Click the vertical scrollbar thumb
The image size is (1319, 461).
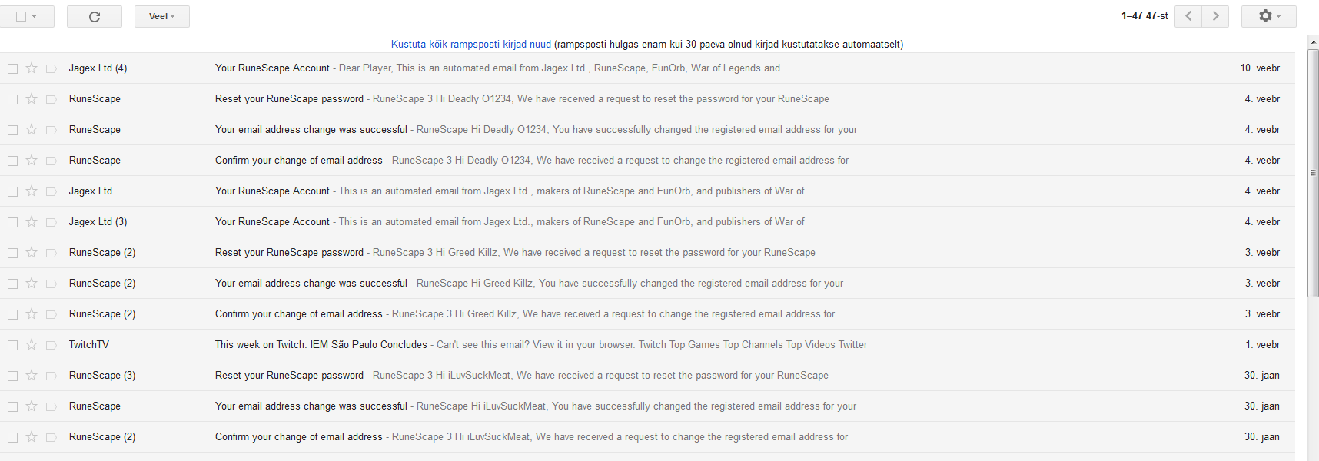pyautogui.click(x=1313, y=173)
